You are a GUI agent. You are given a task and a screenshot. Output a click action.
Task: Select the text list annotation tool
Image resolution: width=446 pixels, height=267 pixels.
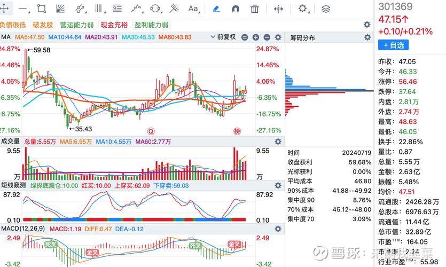point(117,9)
